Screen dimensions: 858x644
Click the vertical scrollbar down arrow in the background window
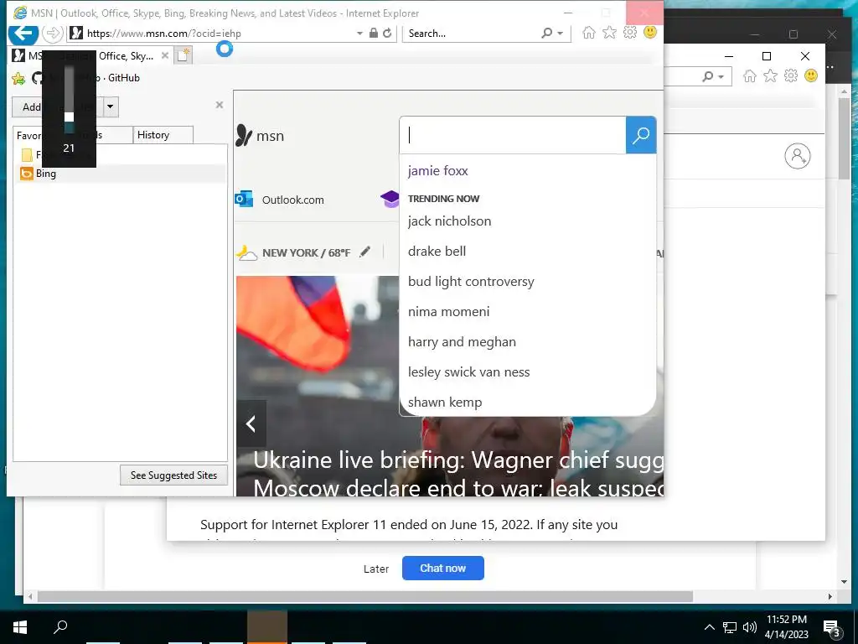(x=845, y=582)
